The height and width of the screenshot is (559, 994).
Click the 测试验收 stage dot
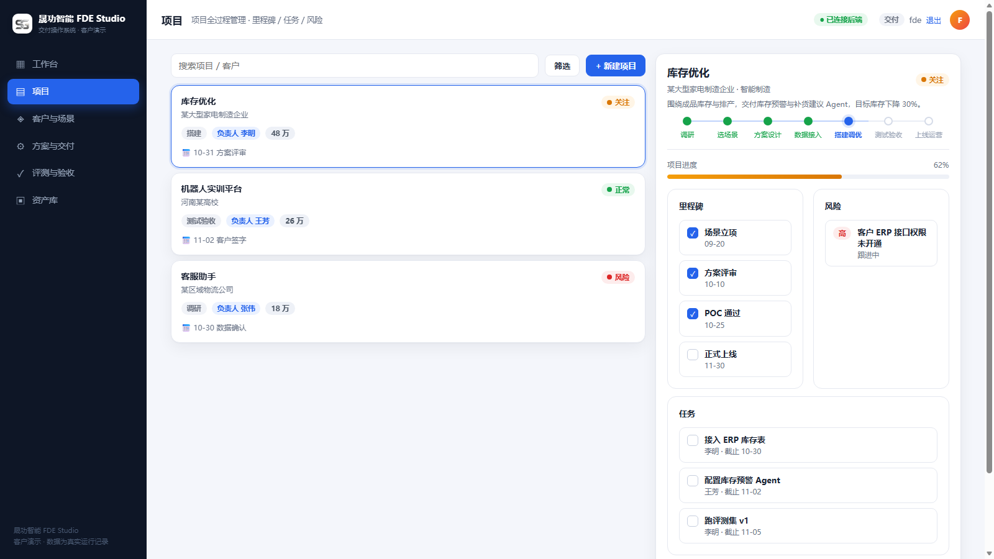pos(888,121)
